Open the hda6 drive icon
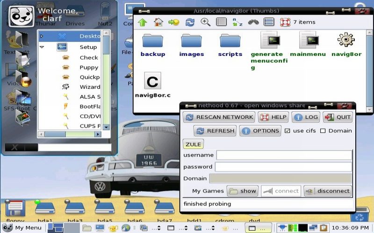This screenshot has width=374, height=233. [x=135, y=210]
